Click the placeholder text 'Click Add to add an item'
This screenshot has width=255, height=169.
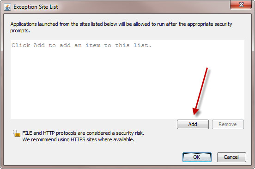[81, 45]
